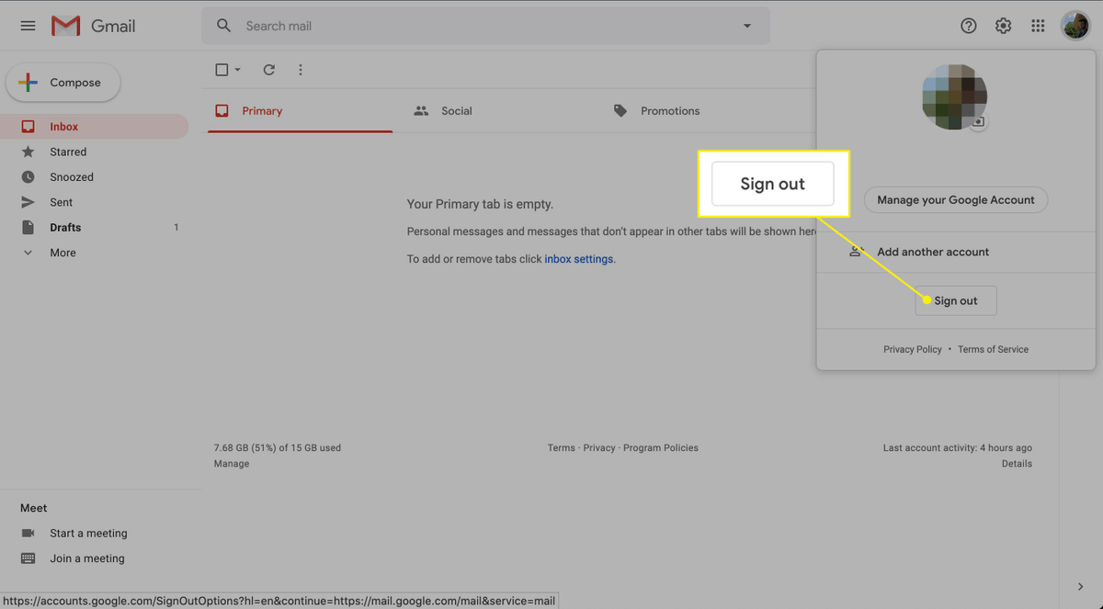Open the Help support icon
The height and width of the screenshot is (609, 1103).
click(x=968, y=25)
